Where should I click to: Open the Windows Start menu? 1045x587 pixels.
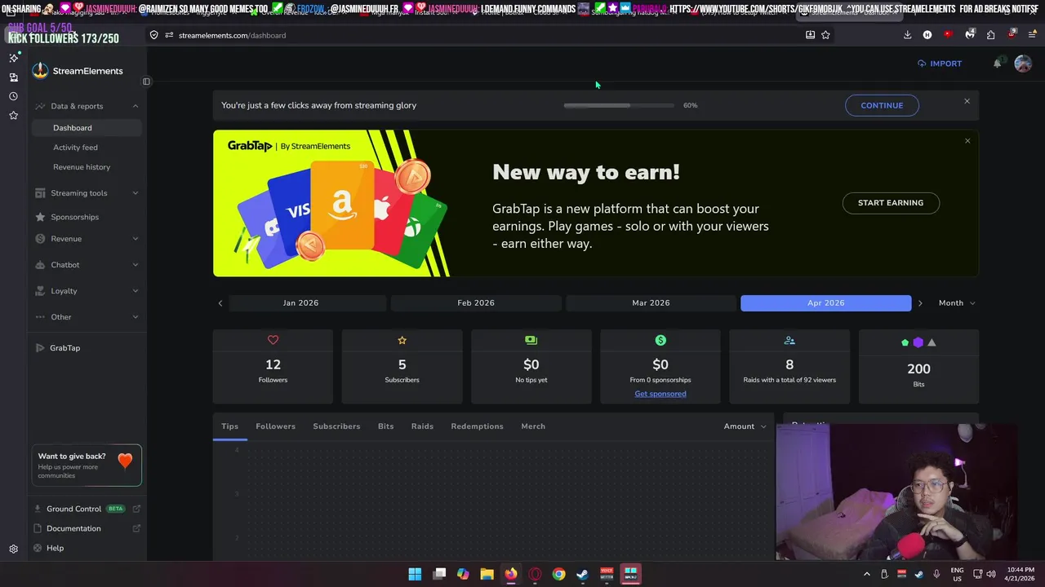coord(415,574)
